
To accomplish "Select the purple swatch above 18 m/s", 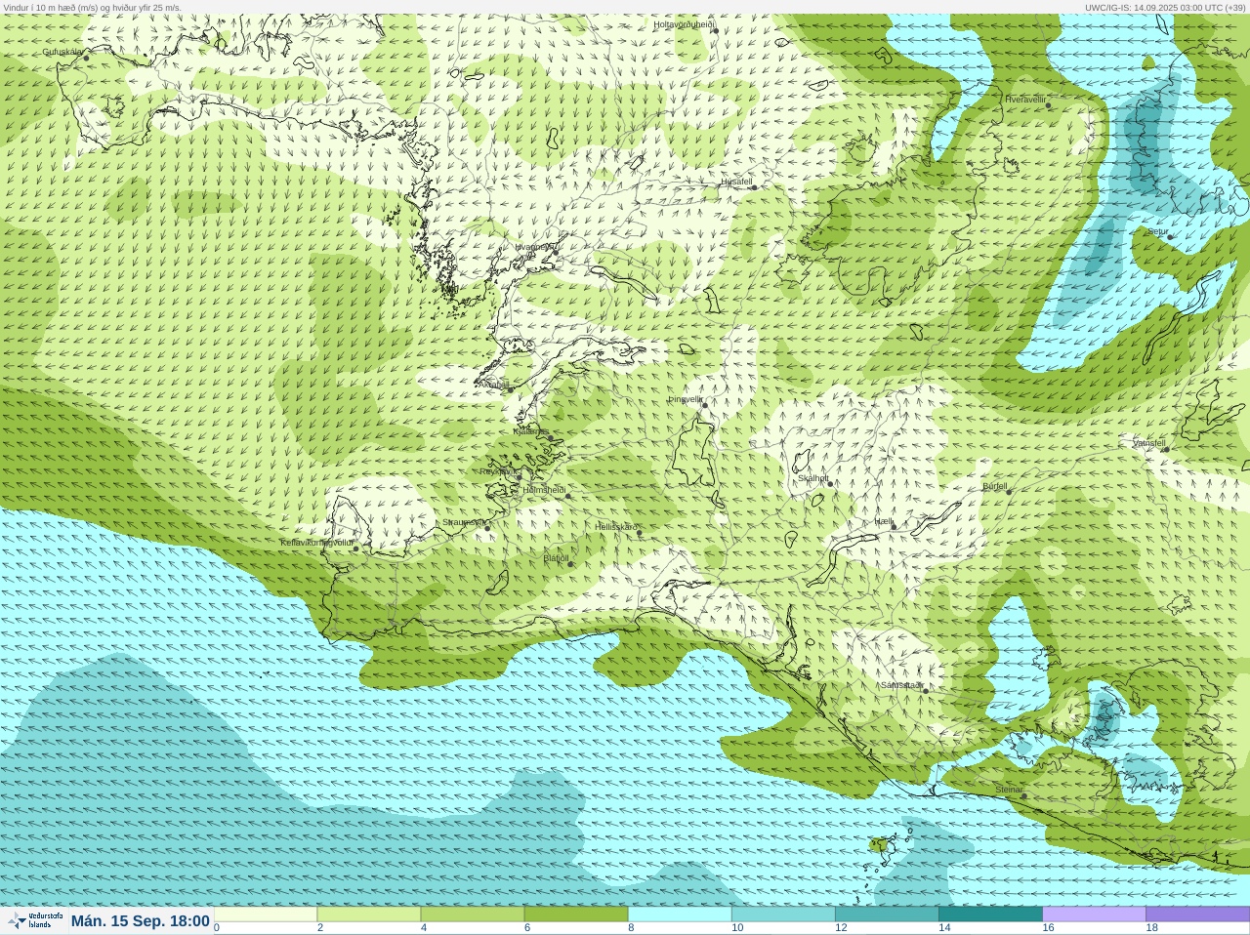I will point(1197,915).
